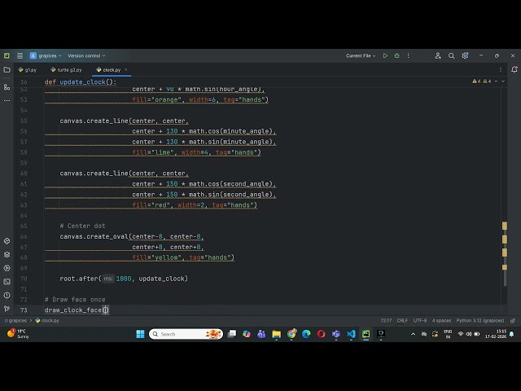Open the Git version control sidebar icon
Screen dimensions: 521x391
coord(7,309)
